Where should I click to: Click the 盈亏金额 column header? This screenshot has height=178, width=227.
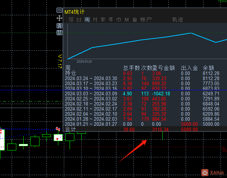(x=164, y=68)
